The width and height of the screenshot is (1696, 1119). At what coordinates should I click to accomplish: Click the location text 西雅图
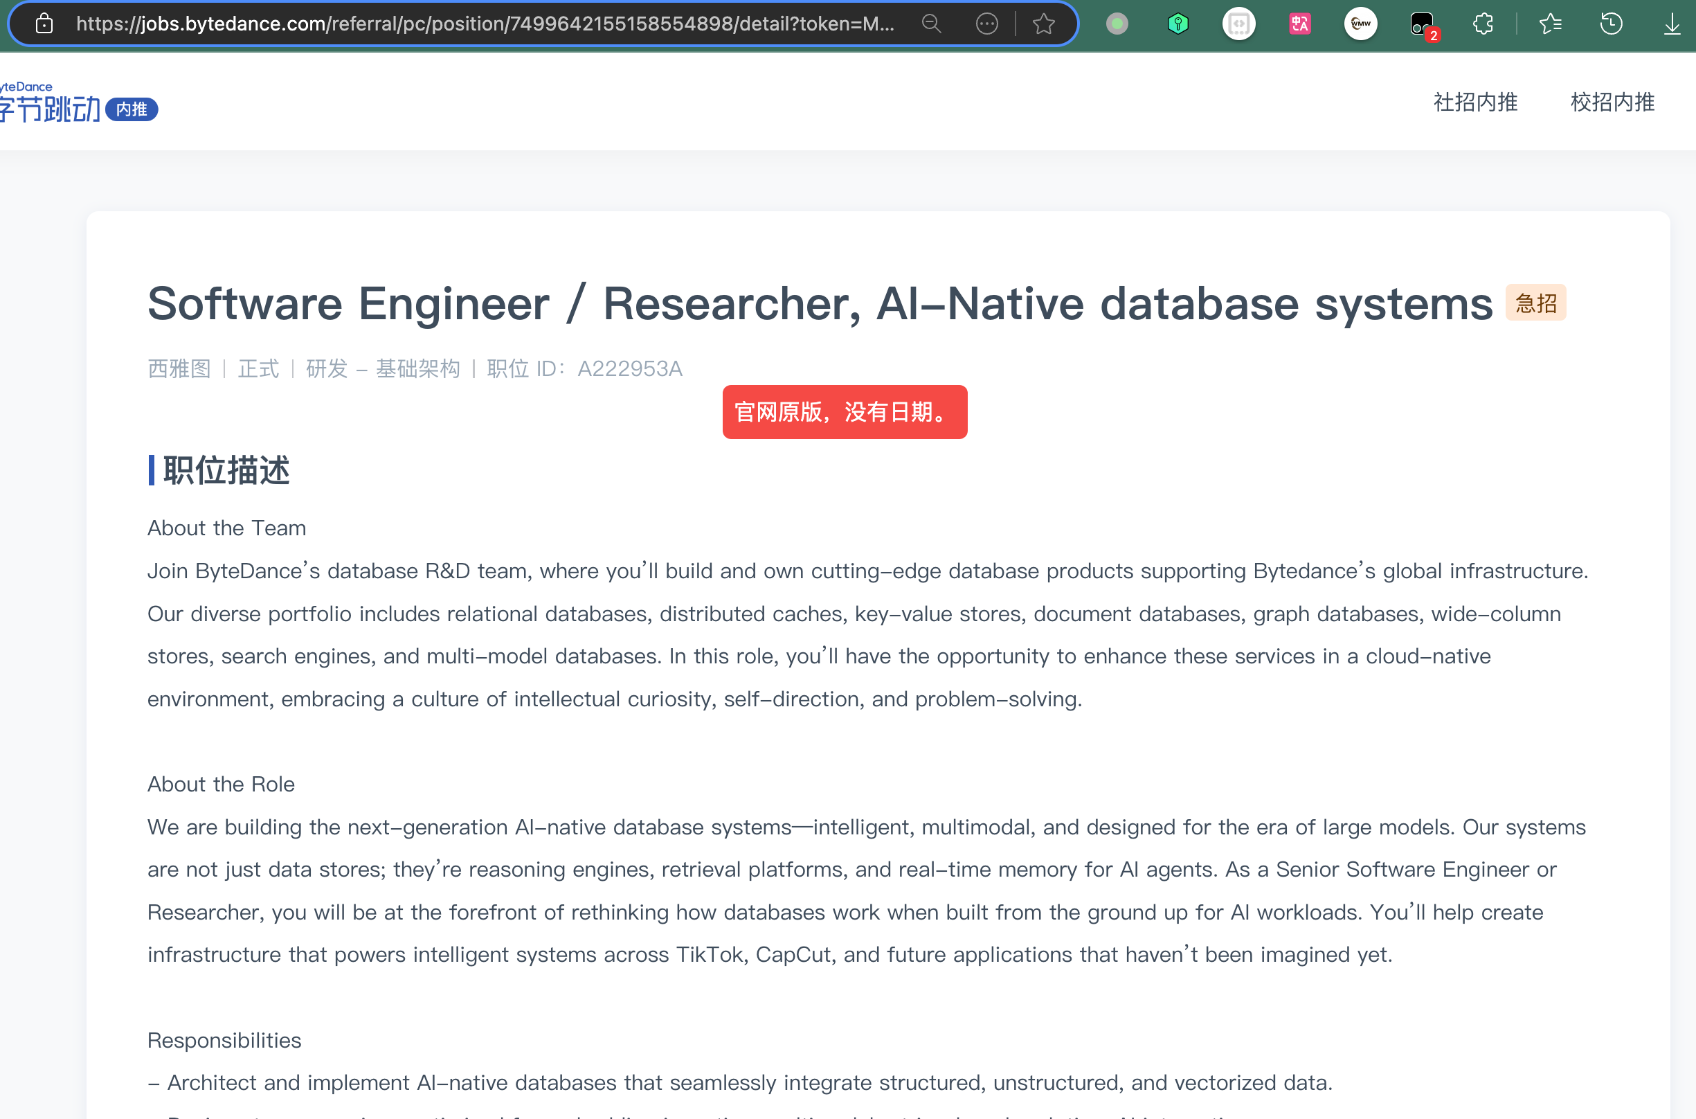179,369
